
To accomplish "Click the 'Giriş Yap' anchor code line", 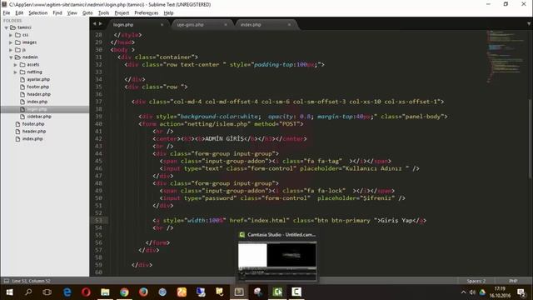I will pyautogui.click(x=289, y=220).
